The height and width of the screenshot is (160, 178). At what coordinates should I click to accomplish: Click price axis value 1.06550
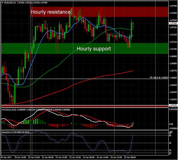pyautogui.click(x=173, y=85)
